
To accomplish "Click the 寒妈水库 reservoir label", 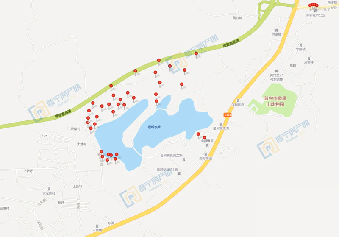I will (154, 127).
